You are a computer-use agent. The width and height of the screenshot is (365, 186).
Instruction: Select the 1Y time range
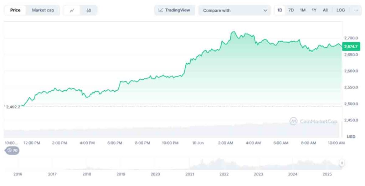click(x=314, y=10)
